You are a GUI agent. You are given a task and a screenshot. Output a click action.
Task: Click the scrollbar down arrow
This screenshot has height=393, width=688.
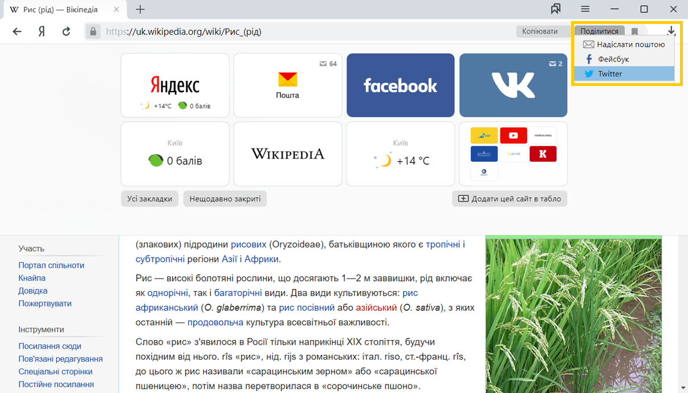pyautogui.click(x=682, y=387)
